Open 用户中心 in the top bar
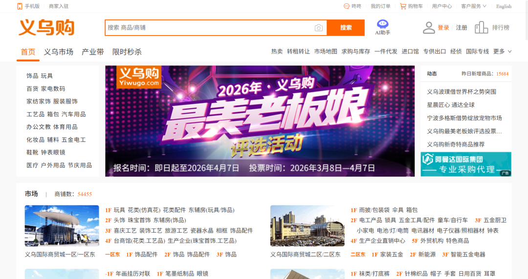This screenshot has height=279, width=528. click(442, 6)
